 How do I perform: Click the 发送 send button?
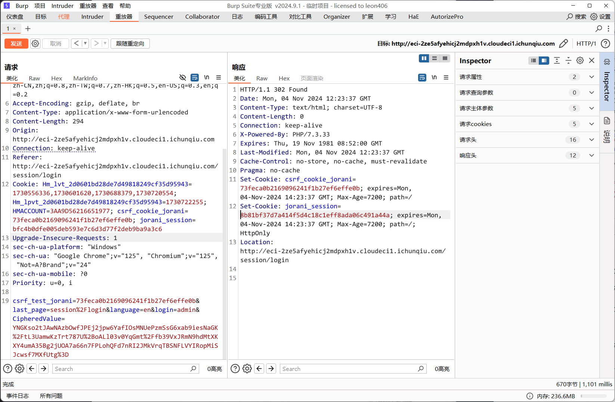point(16,44)
